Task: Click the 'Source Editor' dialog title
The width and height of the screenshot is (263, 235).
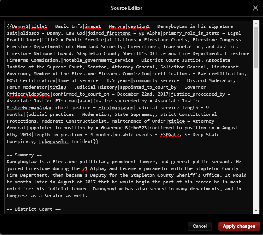Action: point(126,8)
